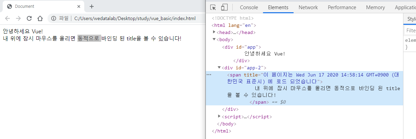
Task: Select the div id="app" node
Action: pyautogui.click(x=241, y=47)
